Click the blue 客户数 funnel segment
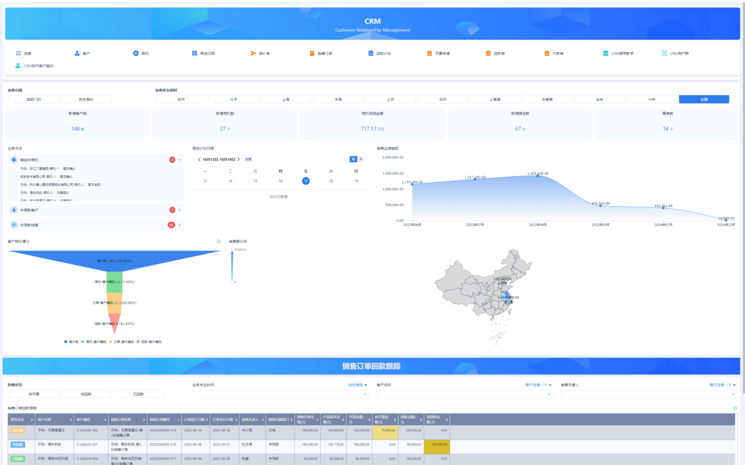 pos(114,260)
